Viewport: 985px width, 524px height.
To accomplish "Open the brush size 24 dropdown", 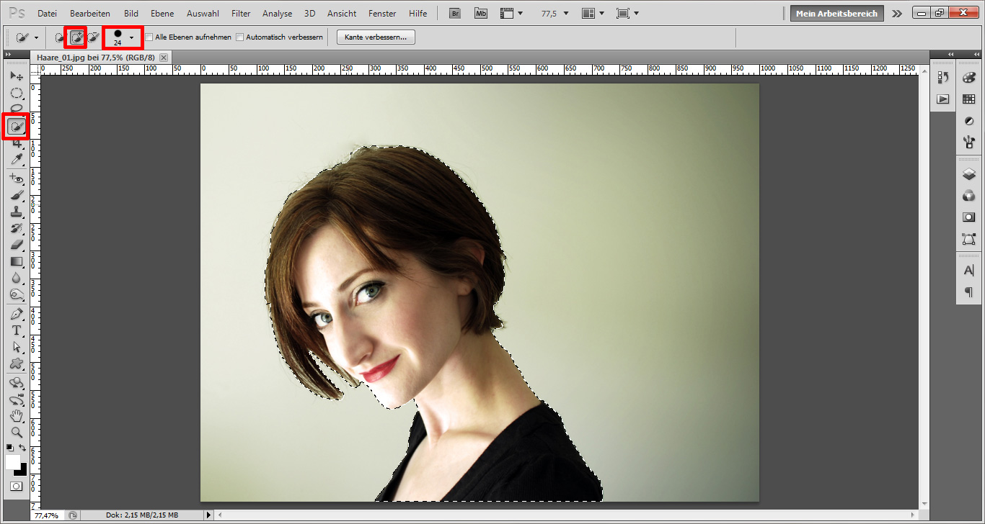I will click(131, 37).
